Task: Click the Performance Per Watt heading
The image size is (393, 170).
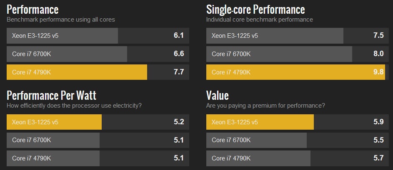Action: [51, 95]
